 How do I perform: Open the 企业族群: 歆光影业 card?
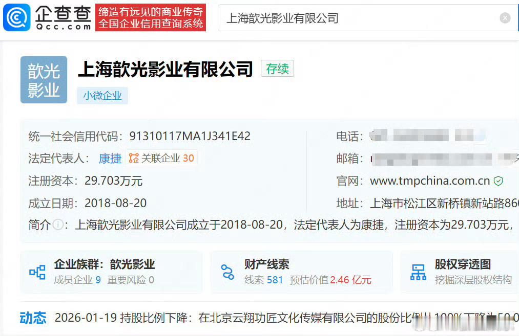111,272
